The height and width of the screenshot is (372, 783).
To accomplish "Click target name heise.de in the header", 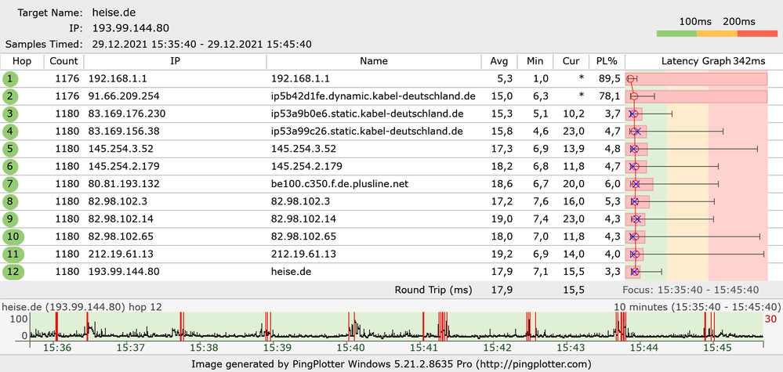I will pyautogui.click(x=114, y=13).
